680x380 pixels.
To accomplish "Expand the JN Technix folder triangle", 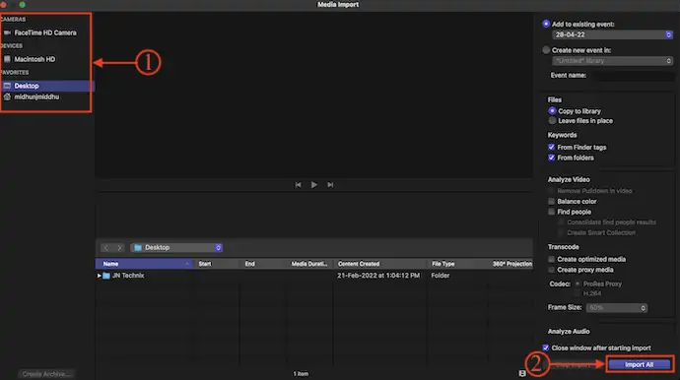I will point(99,276).
